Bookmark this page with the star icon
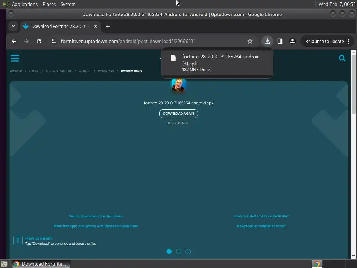 250,41
